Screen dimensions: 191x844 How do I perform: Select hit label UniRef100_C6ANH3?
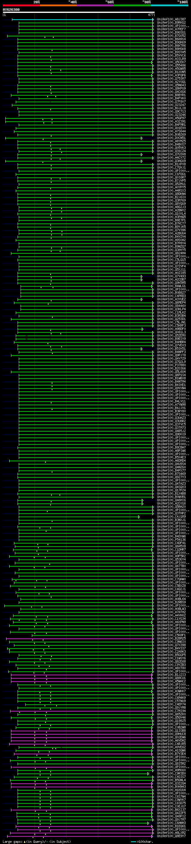click(171, 823)
